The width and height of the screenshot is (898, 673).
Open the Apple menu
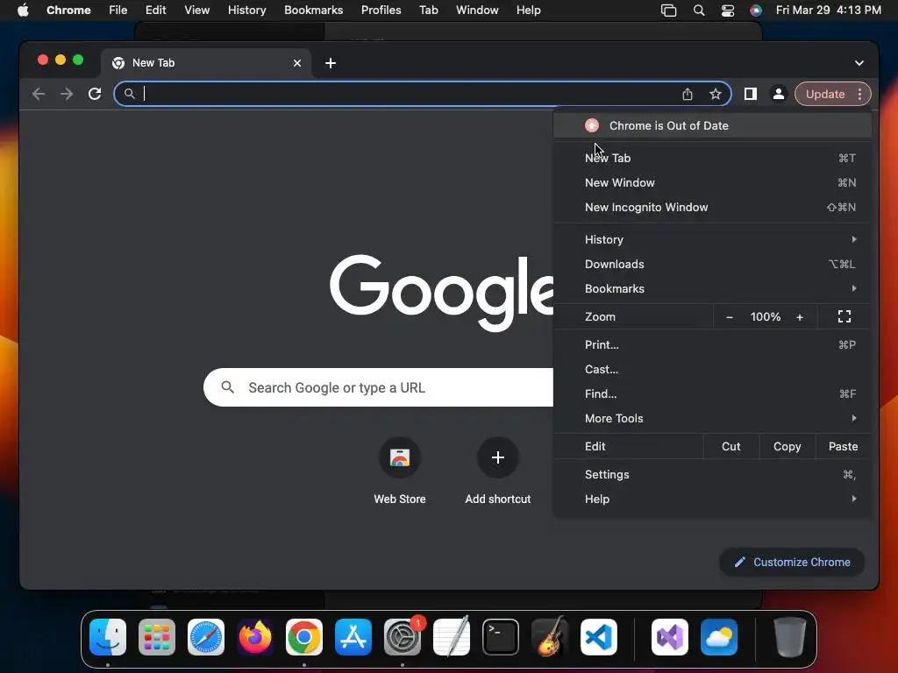pyautogui.click(x=23, y=11)
